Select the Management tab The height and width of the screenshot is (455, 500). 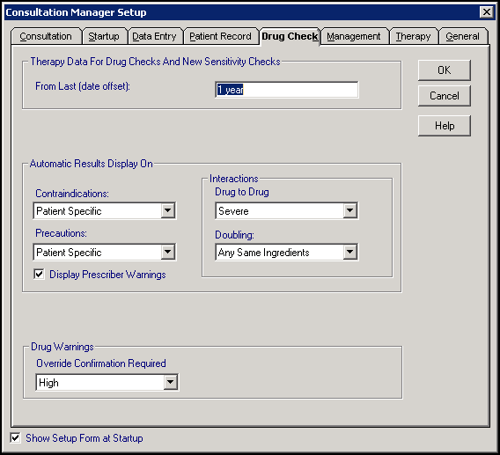click(x=354, y=36)
